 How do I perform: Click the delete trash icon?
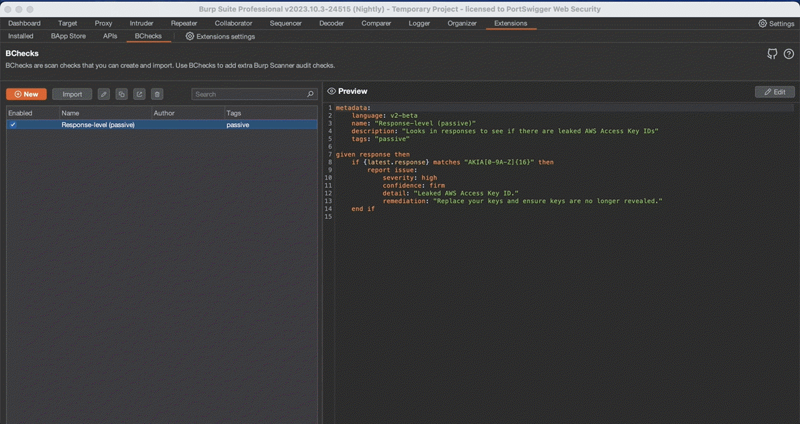(x=157, y=95)
